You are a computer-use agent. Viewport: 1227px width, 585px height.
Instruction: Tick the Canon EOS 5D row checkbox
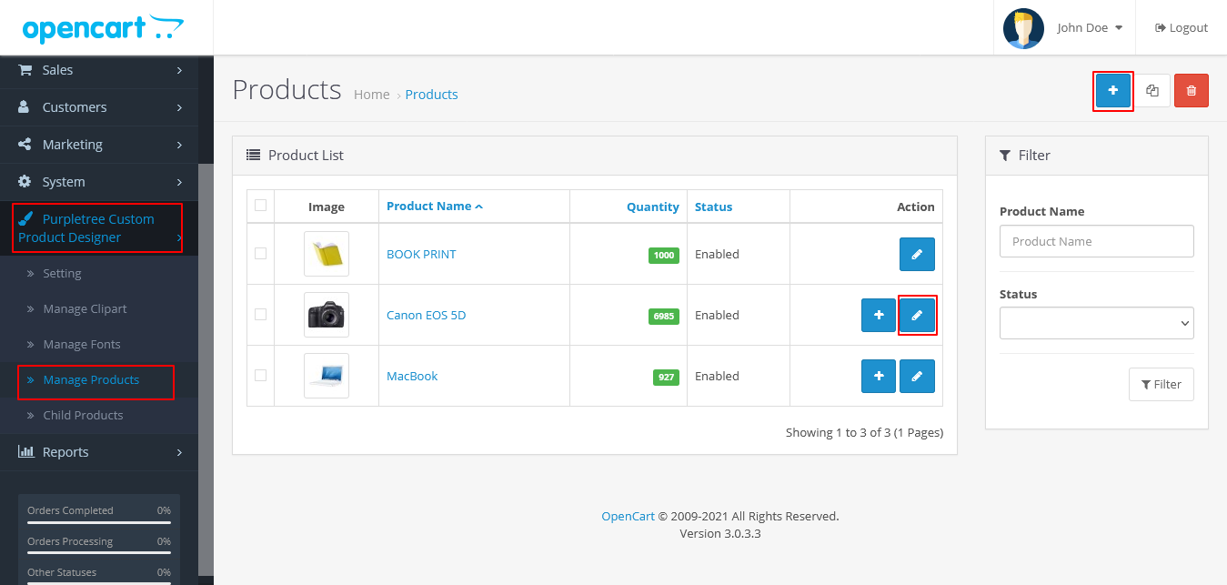pyautogui.click(x=261, y=314)
